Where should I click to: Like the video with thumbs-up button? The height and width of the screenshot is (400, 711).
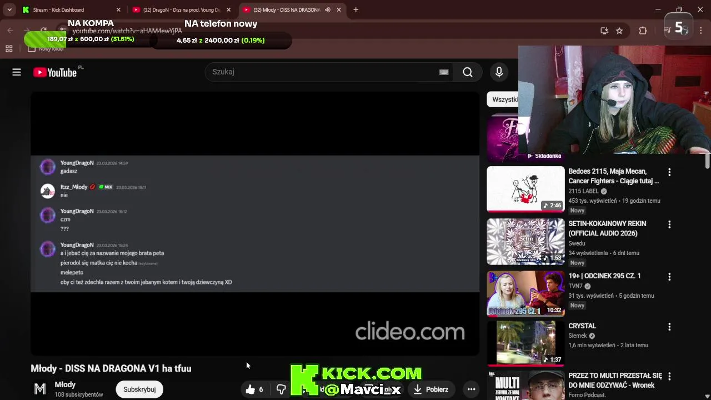point(254,389)
